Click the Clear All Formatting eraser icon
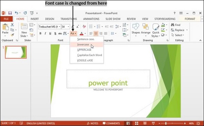 pyautogui.click(x=84, y=27)
